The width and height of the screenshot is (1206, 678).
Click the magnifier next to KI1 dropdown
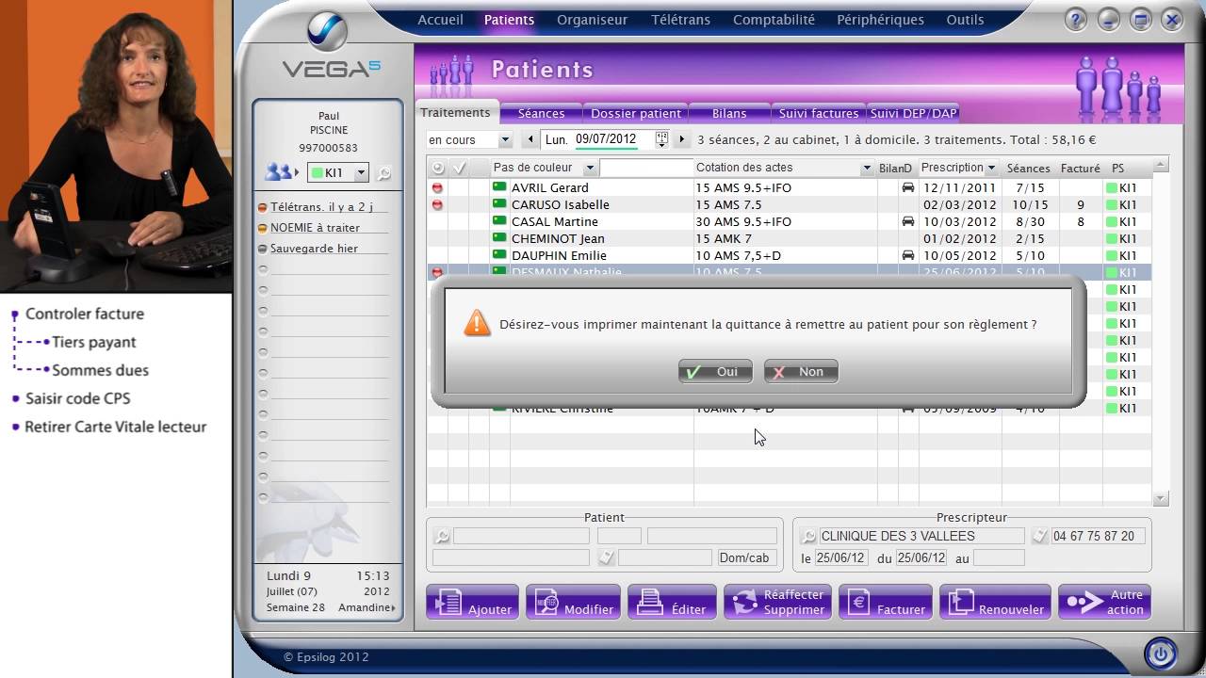(383, 173)
